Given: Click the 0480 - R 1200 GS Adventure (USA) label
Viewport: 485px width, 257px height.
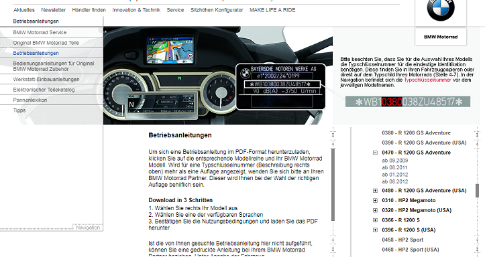Looking at the screenshot, I should click(x=424, y=191).
